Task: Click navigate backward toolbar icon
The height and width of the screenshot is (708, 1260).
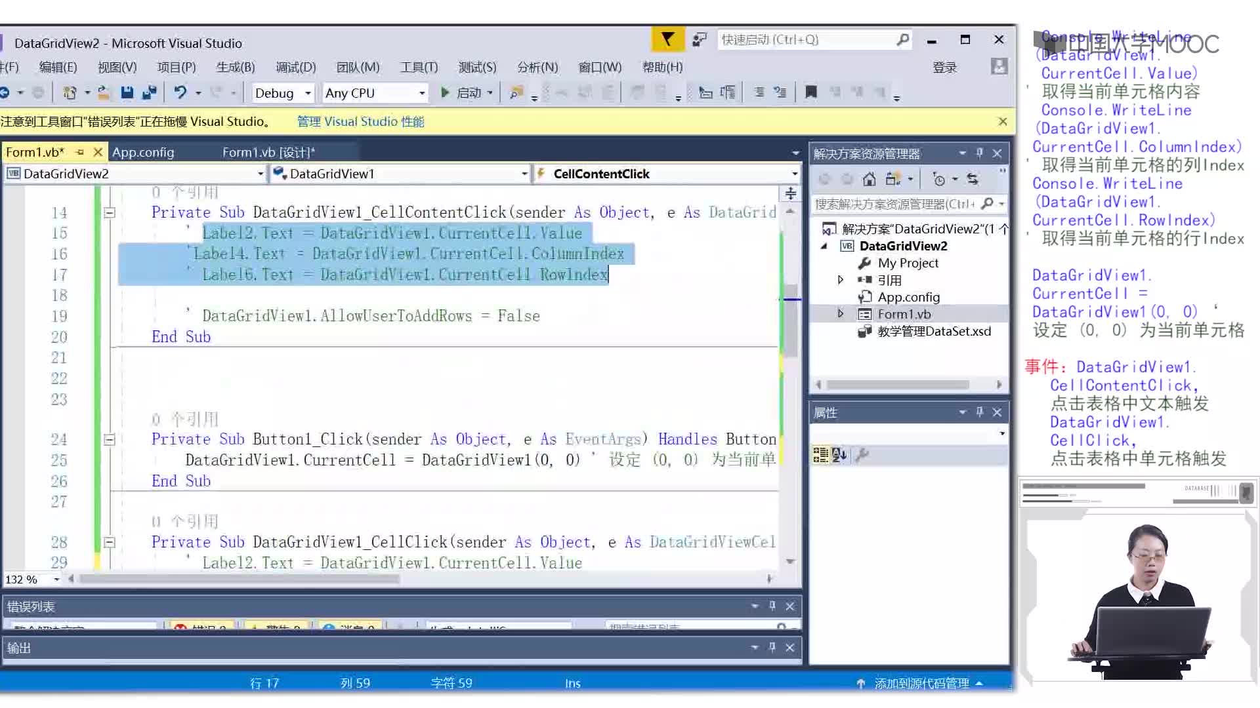Action: pos(5,92)
